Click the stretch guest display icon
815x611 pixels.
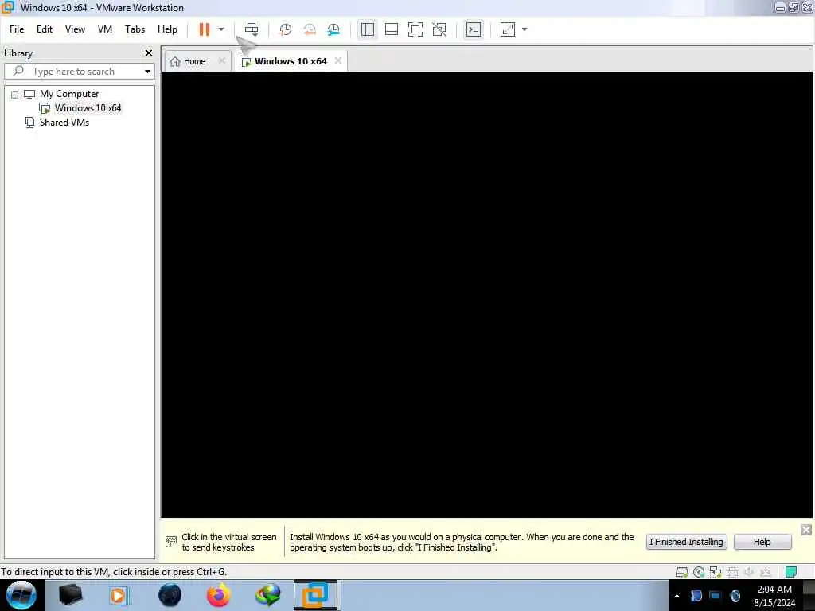[x=508, y=29]
